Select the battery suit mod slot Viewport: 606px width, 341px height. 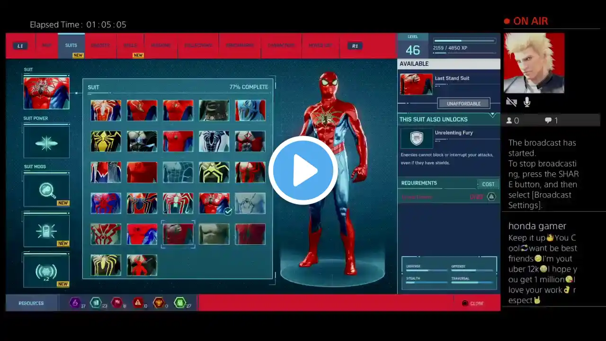[46, 230]
